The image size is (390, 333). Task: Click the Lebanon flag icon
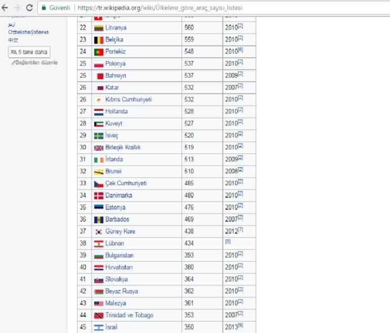[x=99, y=244]
